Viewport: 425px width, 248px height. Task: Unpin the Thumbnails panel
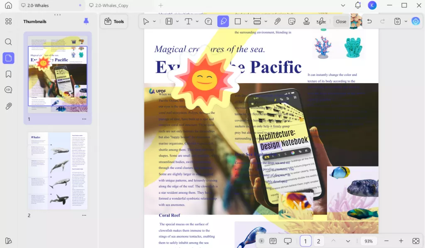point(86,22)
